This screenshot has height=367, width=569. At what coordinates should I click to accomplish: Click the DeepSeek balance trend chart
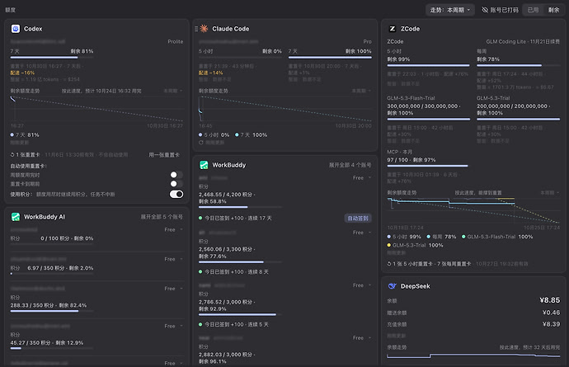coord(473,355)
